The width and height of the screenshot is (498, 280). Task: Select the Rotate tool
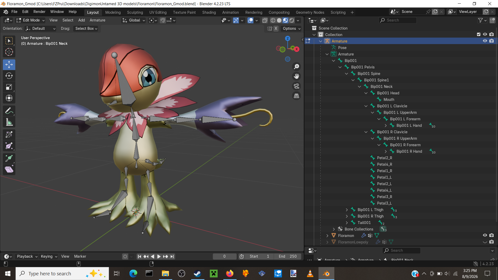[9, 76]
